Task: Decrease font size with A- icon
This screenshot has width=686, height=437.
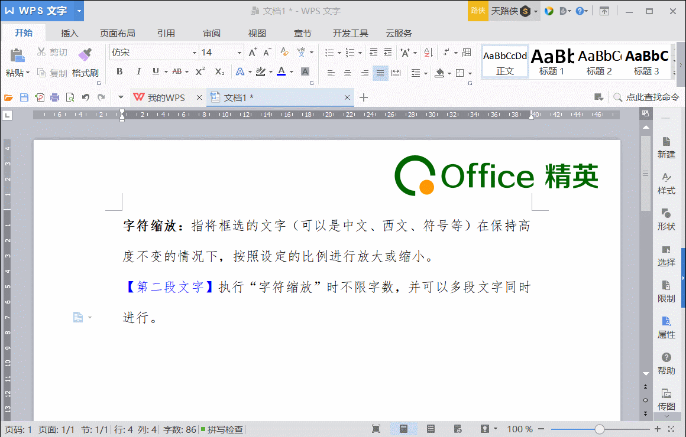Action: 267,53
